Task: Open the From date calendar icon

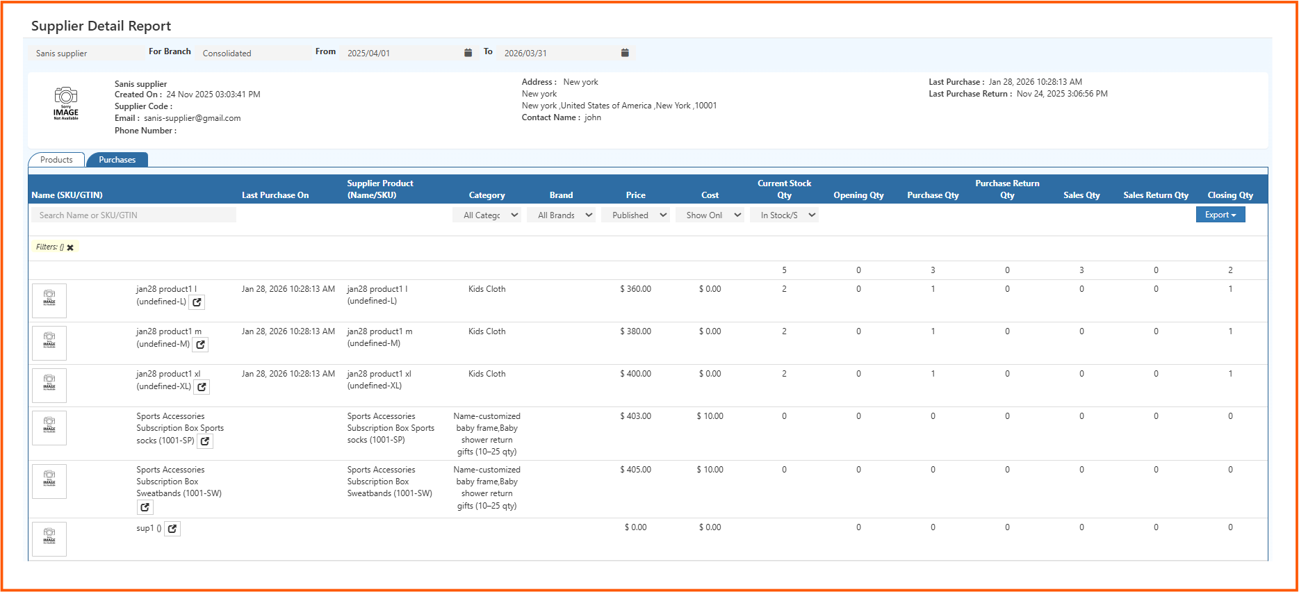Action: pyautogui.click(x=468, y=53)
